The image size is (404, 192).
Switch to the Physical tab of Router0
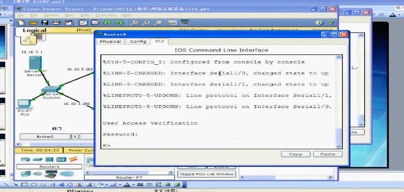click(x=110, y=41)
